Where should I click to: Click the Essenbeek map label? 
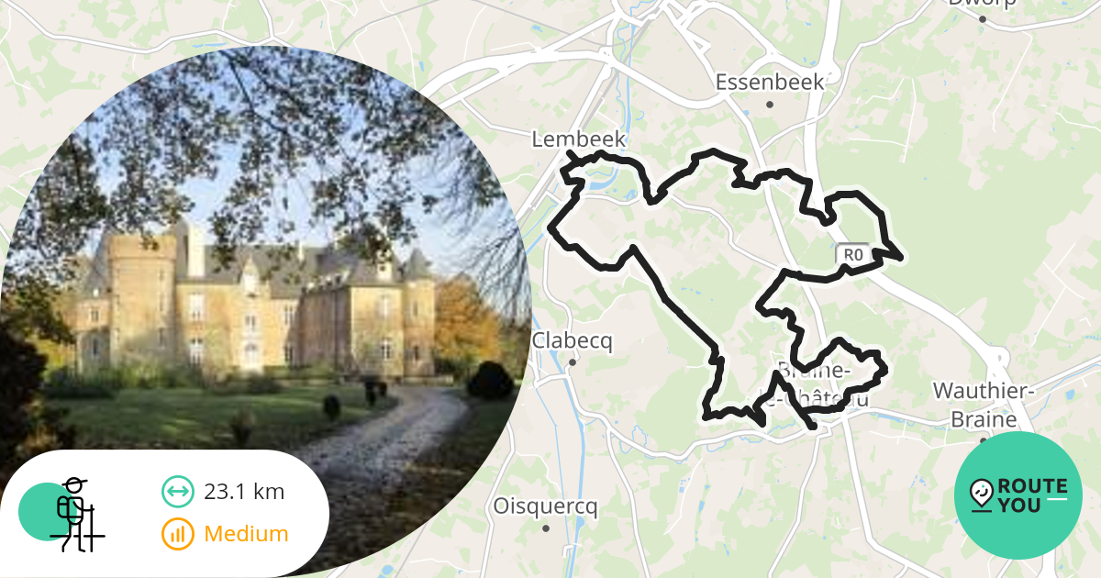coord(770,82)
